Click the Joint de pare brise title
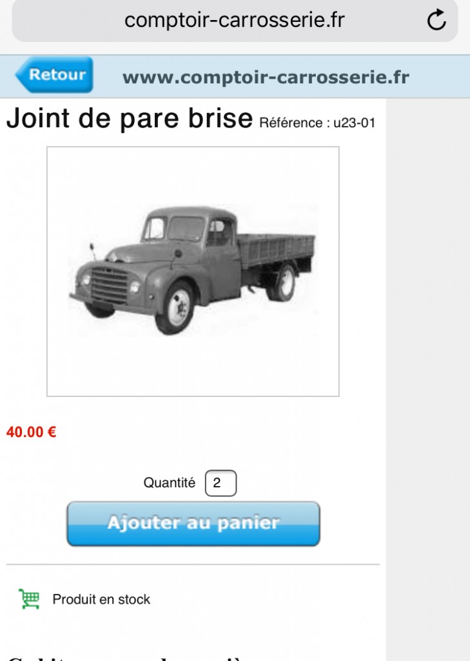 click(x=130, y=118)
